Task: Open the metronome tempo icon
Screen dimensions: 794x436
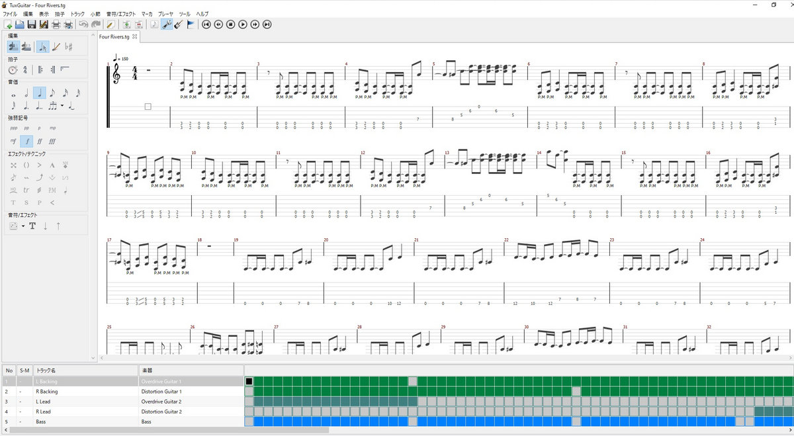Action: point(13,69)
